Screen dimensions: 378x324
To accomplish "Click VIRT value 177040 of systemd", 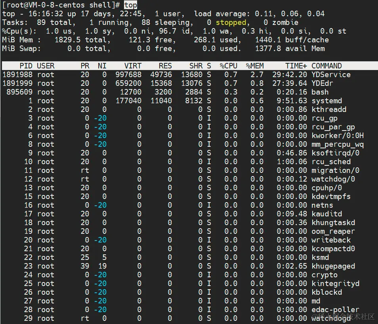I will 128,100.
